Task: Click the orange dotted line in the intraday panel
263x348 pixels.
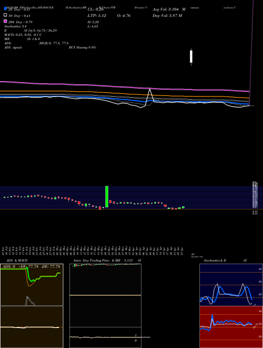Action: coord(105,295)
